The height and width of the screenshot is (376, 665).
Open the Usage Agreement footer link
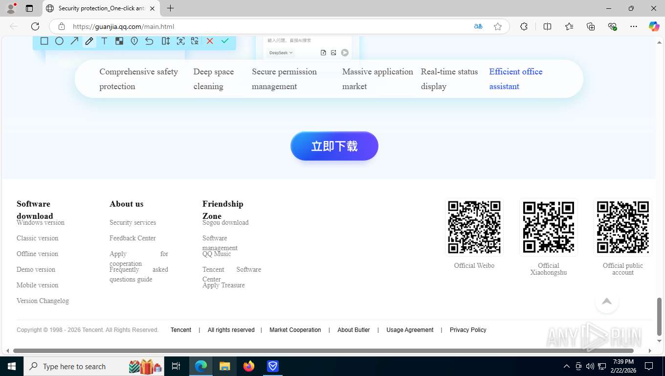(x=410, y=330)
